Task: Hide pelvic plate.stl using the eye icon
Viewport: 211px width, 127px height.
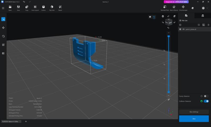Action: pos(184,29)
